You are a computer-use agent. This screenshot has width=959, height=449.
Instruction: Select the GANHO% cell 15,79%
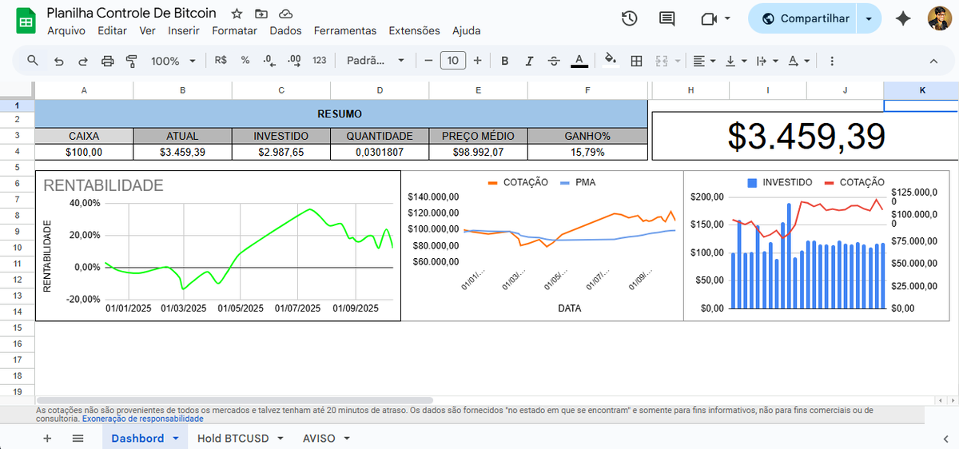587,152
